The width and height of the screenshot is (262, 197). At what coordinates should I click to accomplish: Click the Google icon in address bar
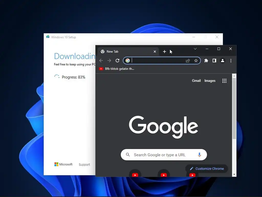(x=128, y=61)
